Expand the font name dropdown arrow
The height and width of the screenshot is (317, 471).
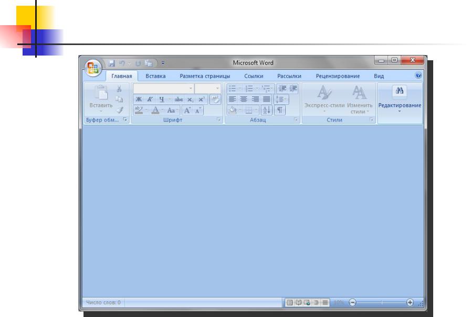pos(191,89)
